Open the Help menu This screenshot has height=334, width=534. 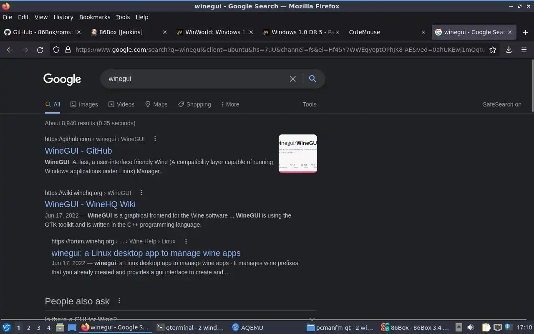point(142,17)
